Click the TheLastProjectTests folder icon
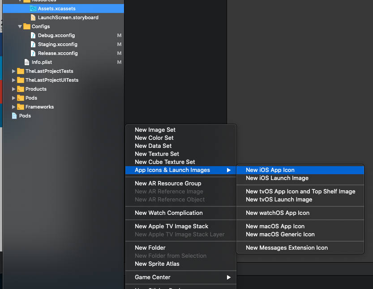Image resolution: width=373 pixels, height=289 pixels. point(21,71)
